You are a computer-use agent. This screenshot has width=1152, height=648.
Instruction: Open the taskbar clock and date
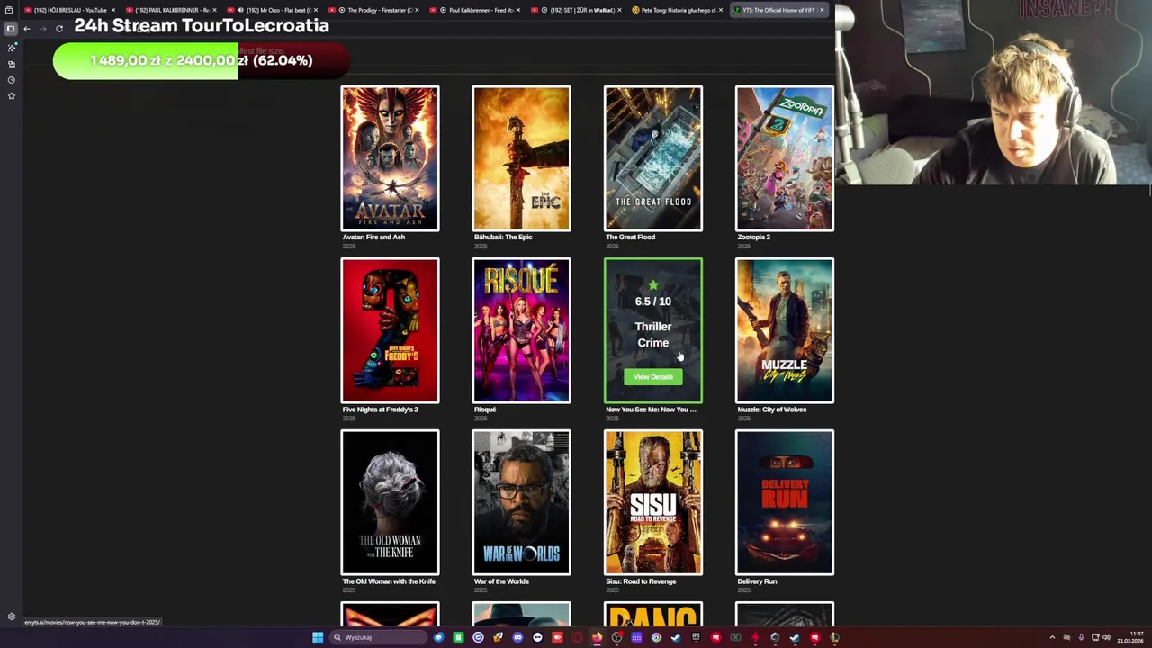pos(1130,637)
